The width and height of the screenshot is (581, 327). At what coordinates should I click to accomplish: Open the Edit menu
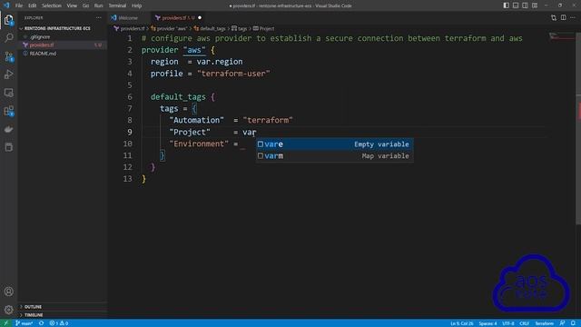point(33,5)
